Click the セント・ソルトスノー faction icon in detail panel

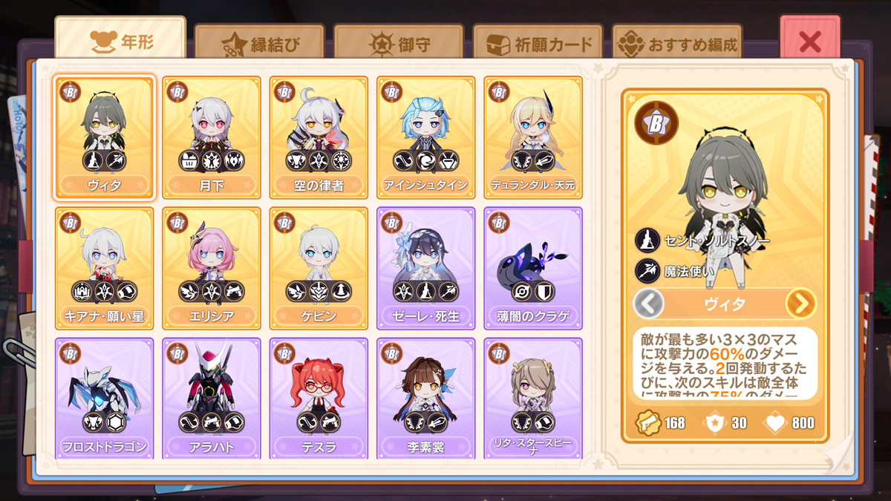tap(647, 240)
